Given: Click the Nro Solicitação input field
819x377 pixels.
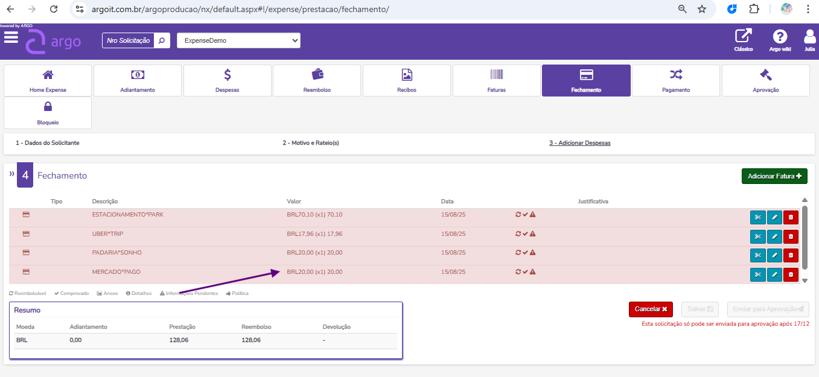Looking at the screenshot, I should coord(128,40).
